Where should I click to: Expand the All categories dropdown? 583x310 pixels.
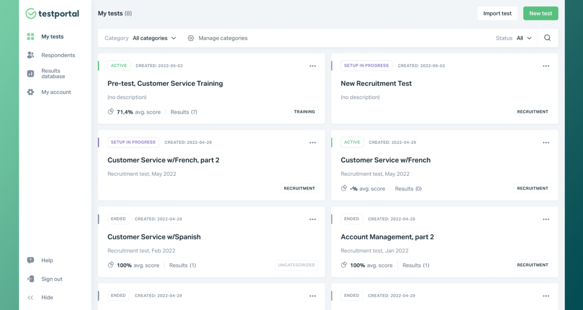pos(154,38)
